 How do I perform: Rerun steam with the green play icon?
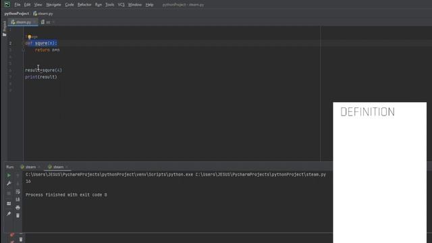coord(9,175)
